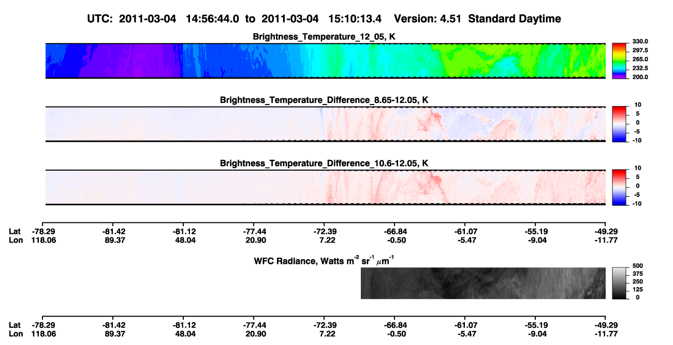Viewport: 673px width, 345px height.
Task: Click upper axis latitude '-72.39'
Action: point(324,231)
